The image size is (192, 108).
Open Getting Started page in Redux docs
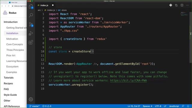(x=16, y=28)
